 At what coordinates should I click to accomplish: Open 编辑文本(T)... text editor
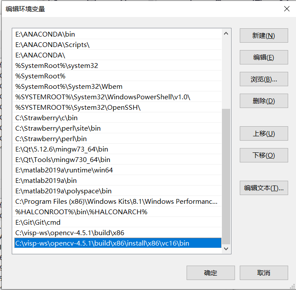[x=264, y=188]
